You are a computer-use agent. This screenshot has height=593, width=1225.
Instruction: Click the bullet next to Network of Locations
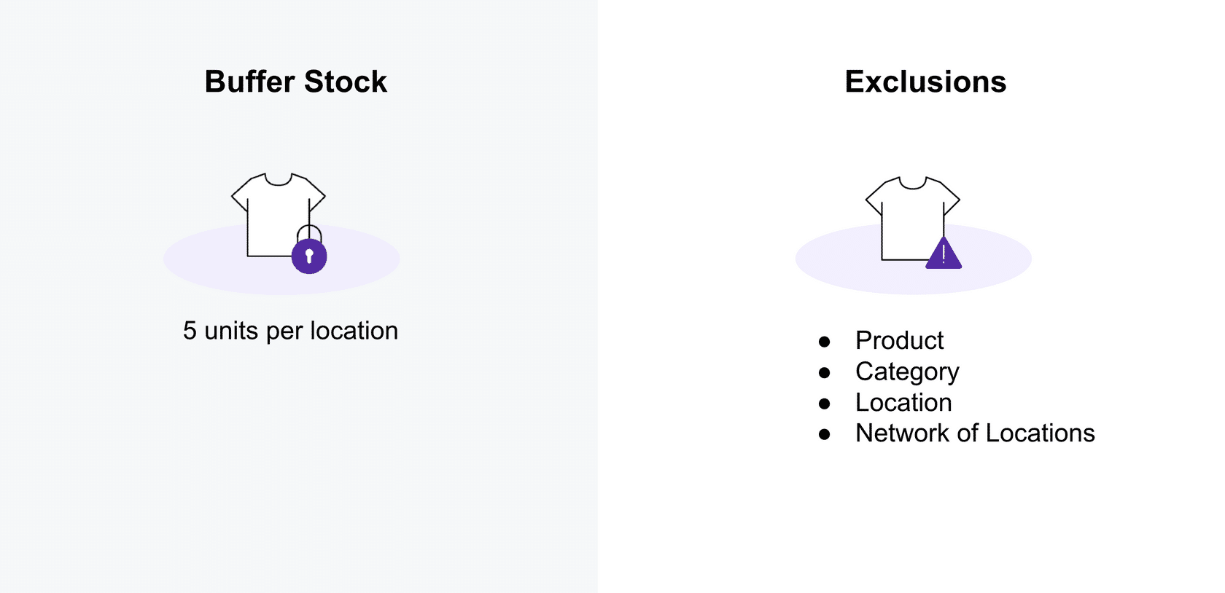coord(825,434)
